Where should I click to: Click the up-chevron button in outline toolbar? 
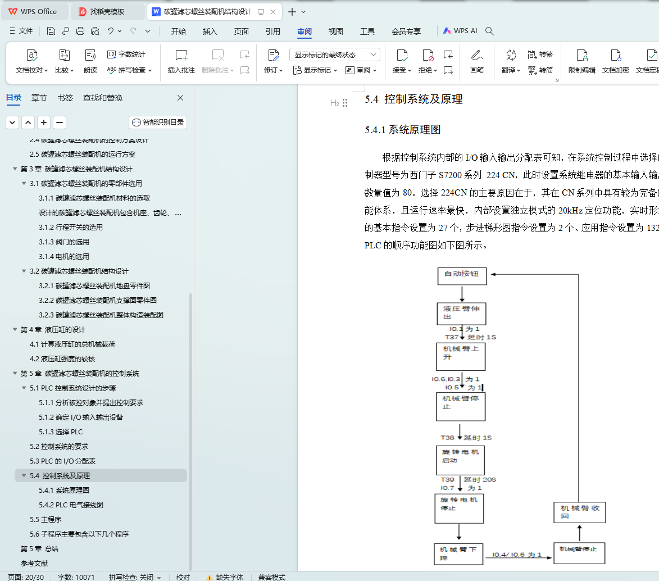(x=28, y=122)
